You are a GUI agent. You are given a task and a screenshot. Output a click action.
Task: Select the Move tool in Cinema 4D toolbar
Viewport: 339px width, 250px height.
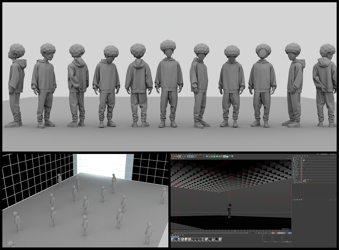(175, 156)
